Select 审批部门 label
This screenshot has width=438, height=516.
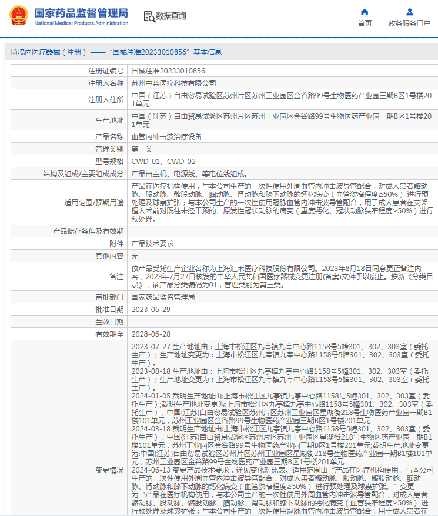(x=109, y=297)
